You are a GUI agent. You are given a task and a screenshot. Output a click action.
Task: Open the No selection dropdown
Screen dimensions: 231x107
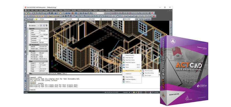point(34,26)
